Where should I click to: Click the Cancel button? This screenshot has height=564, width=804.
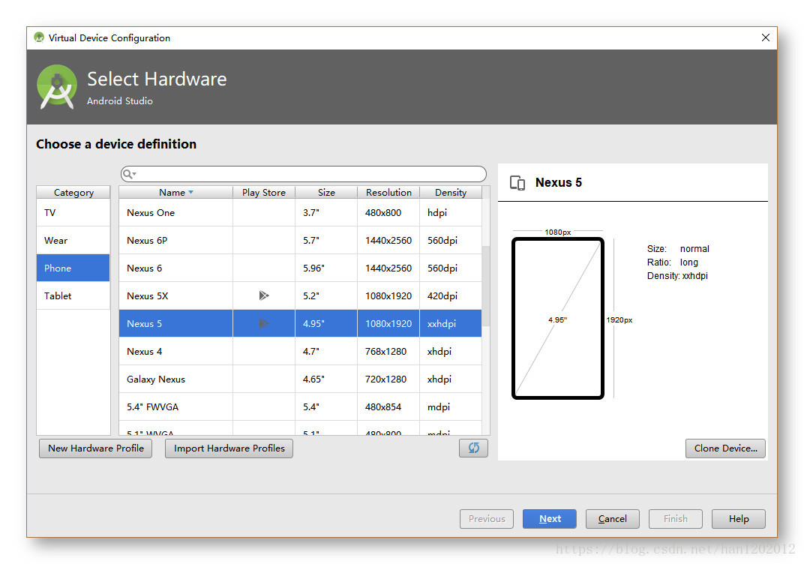[x=612, y=518]
